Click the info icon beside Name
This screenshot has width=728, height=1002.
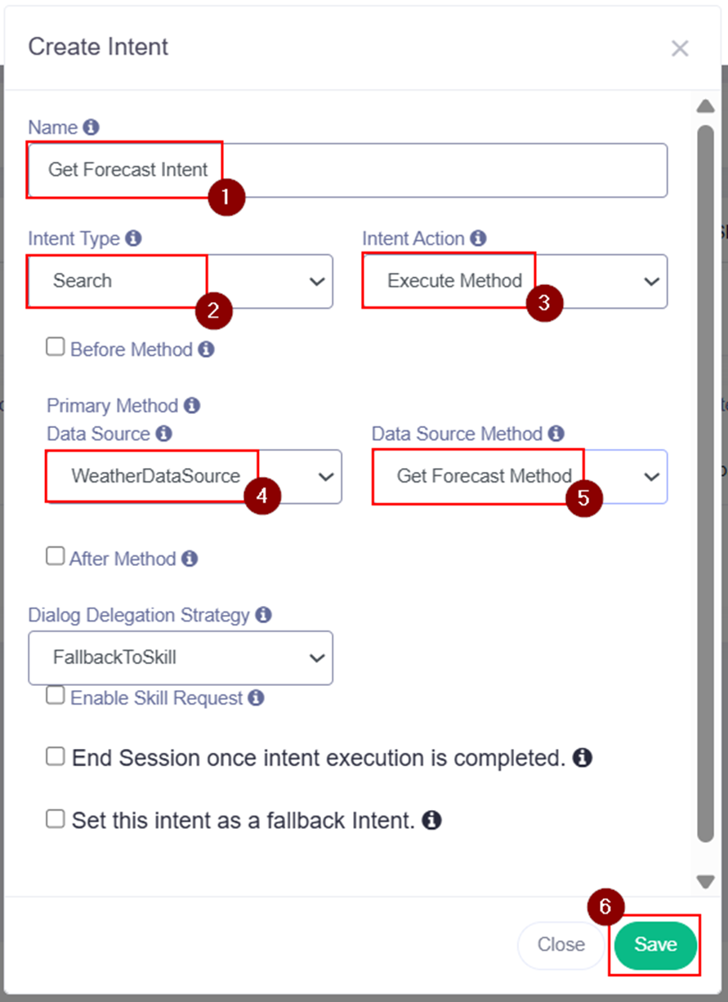92,127
